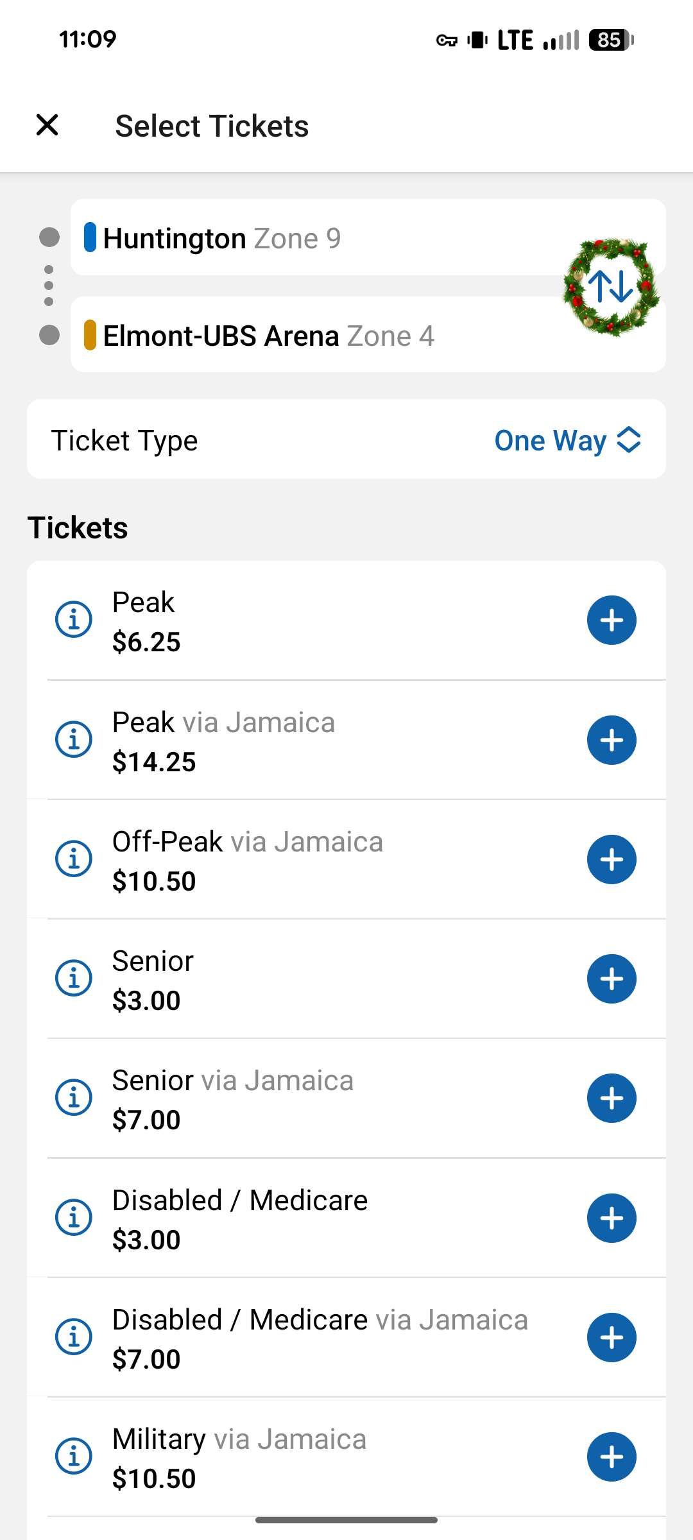693x1540 pixels.
Task: Open the One Way ticket type dropdown
Action: click(x=551, y=440)
